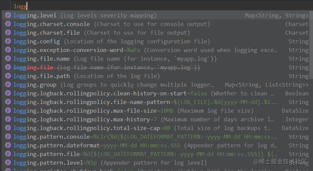Click the property icon beside logging.file.path

(8, 76)
